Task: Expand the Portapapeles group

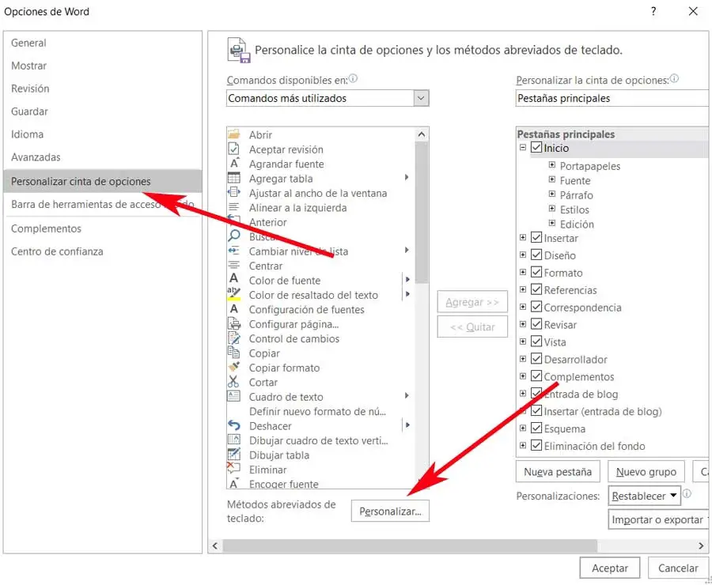Action: [x=551, y=164]
